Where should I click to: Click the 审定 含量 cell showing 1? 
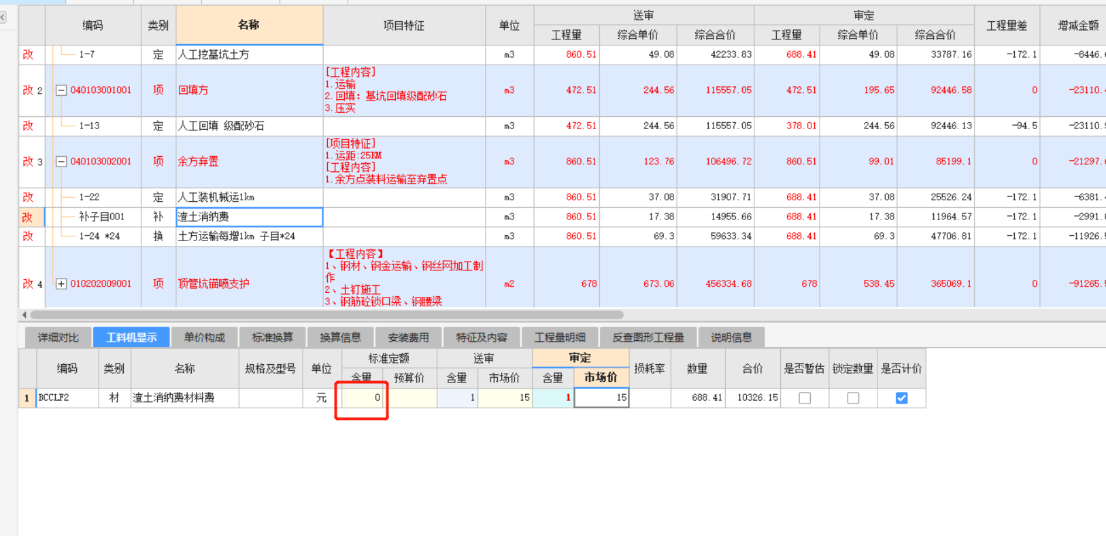[x=553, y=397]
